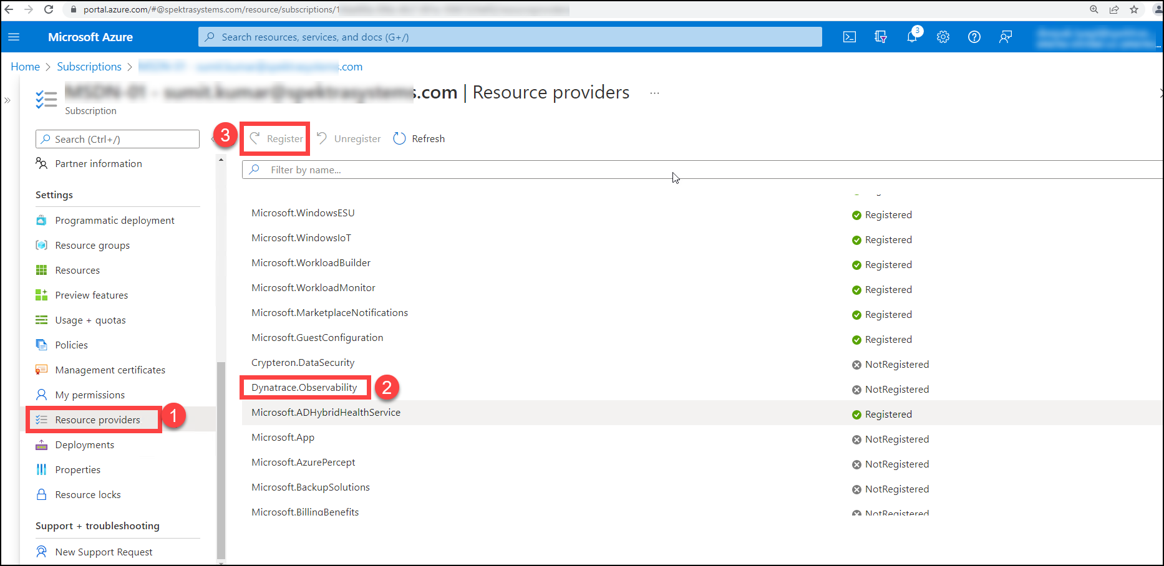Select Microsoft.WorkloadMonitor provider
Viewport: 1164px width, 566px height.
point(313,288)
